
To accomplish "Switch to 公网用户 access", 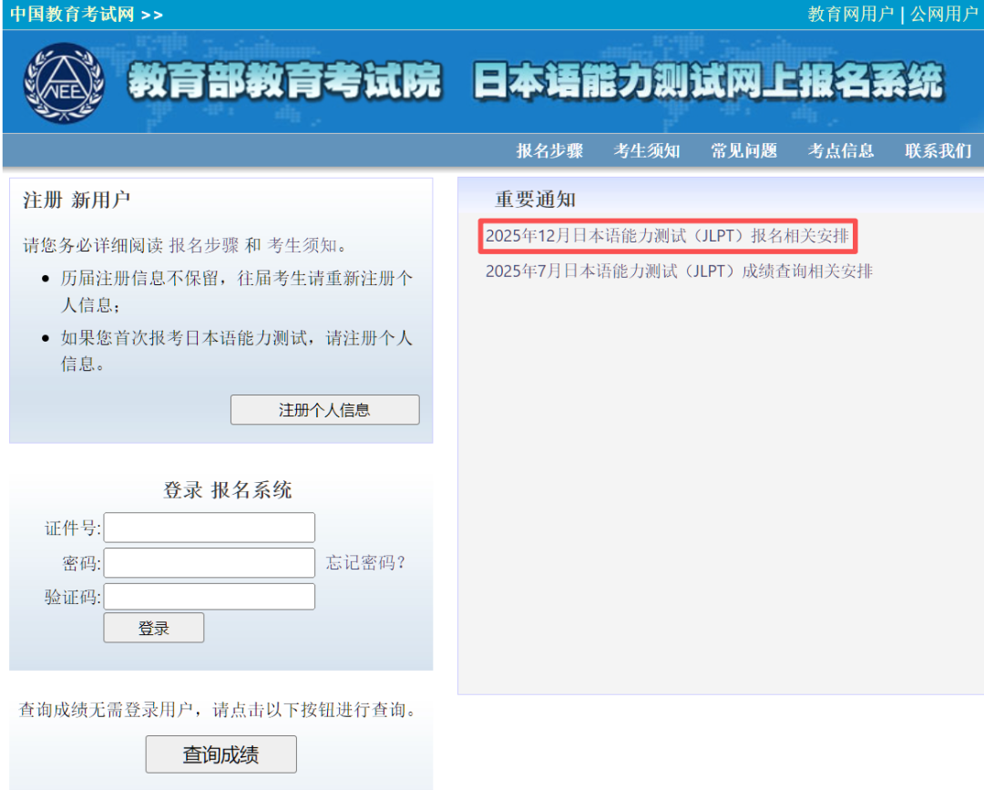I will (x=945, y=15).
